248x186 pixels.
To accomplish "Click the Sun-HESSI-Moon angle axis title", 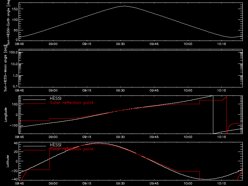I will (x=6, y=68).
